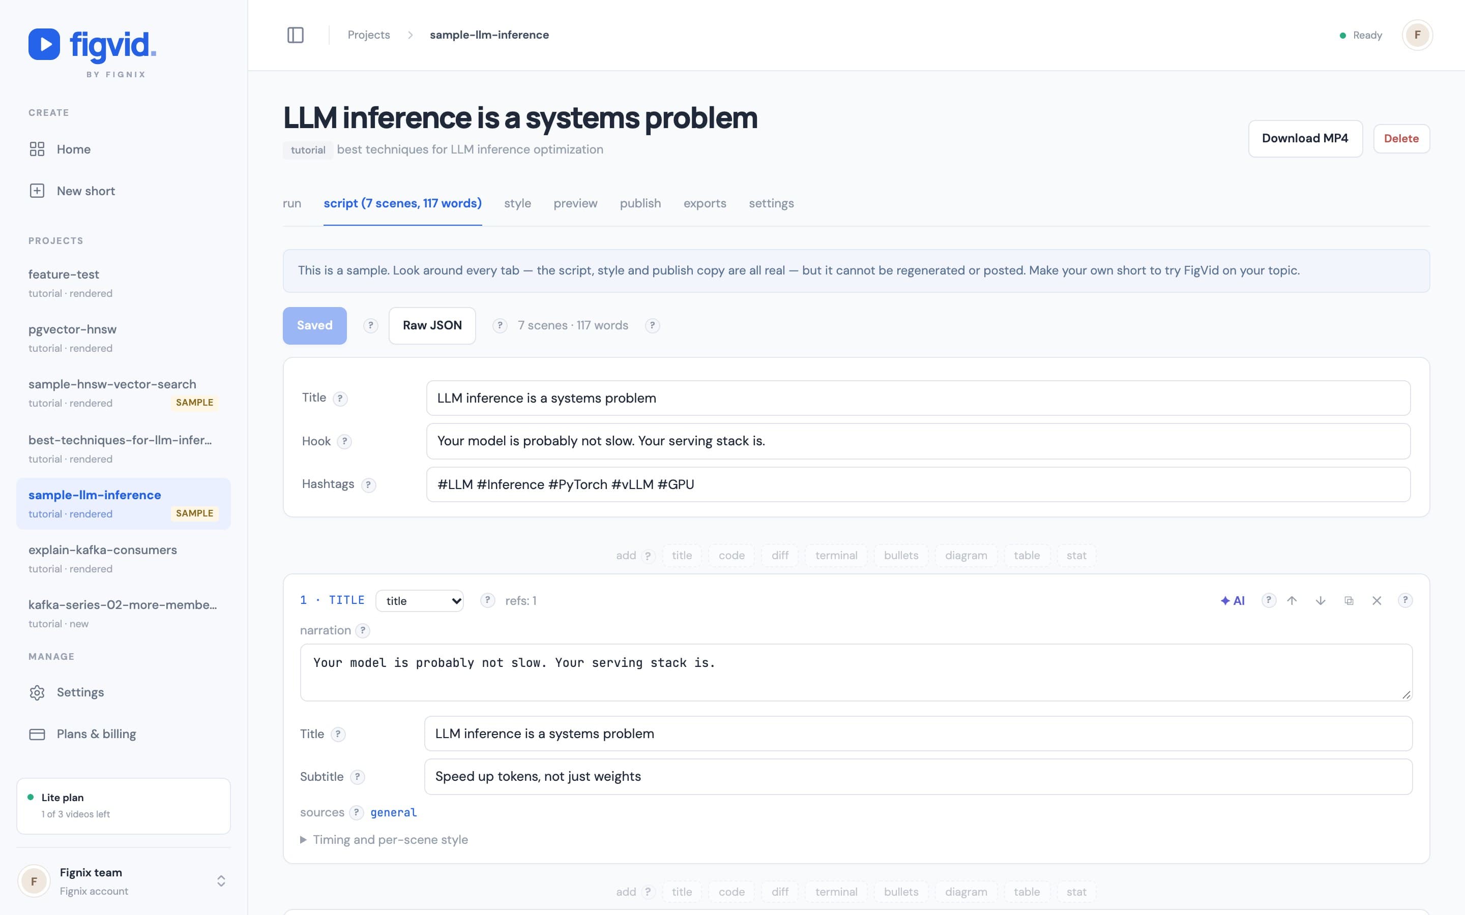Move scene 1 down with the arrow
The width and height of the screenshot is (1465, 915).
[1321, 600]
